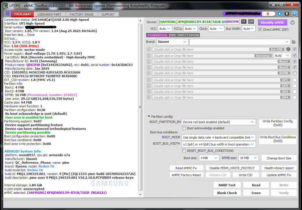
Task: Click the Change Boot Size button
Action: [x=279, y=158]
